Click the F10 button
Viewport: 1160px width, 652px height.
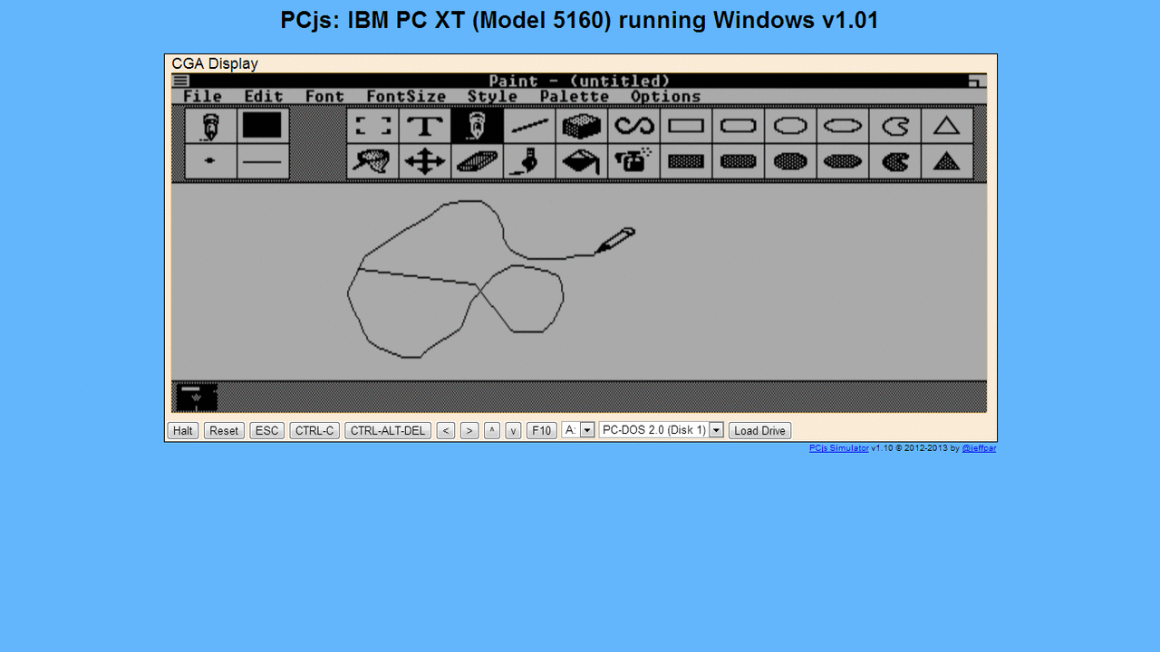point(542,430)
